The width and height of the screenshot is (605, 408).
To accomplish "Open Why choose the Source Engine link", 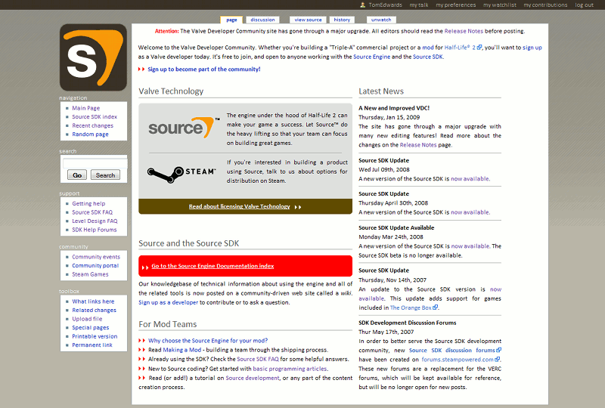I will tap(207, 341).
